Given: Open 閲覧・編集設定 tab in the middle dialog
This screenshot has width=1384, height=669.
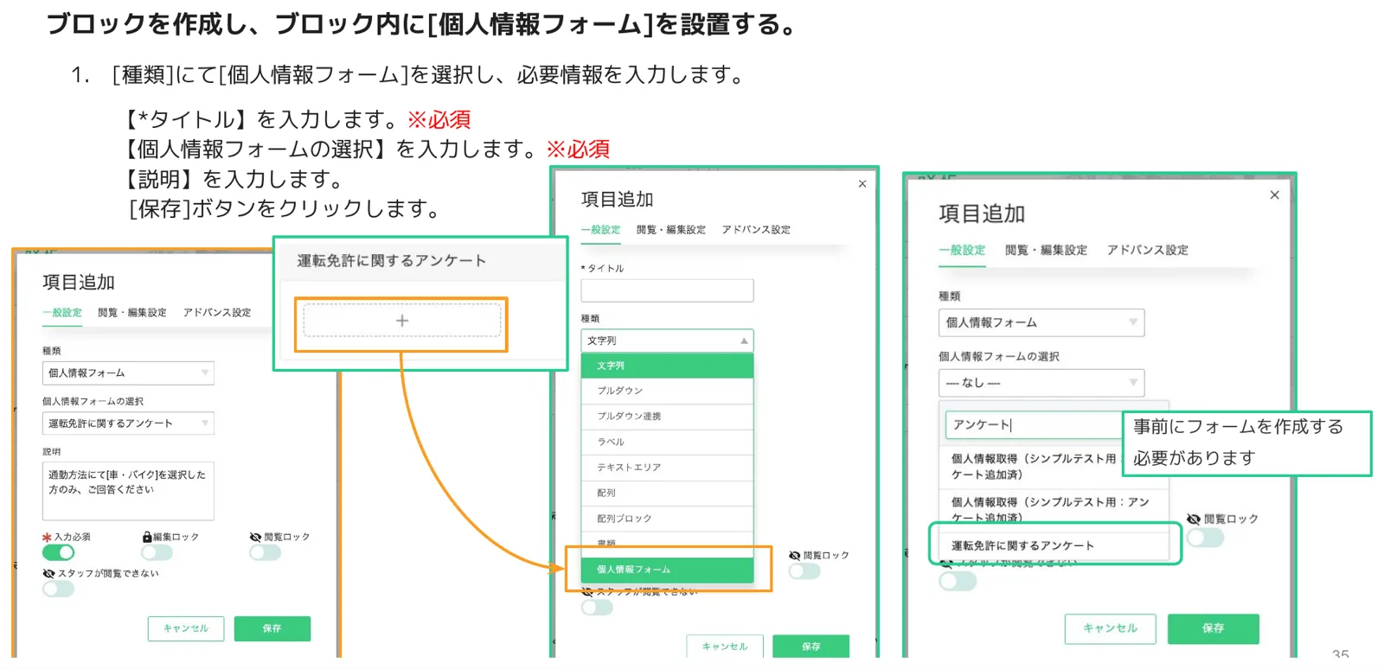Looking at the screenshot, I should [x=671, y=229].
